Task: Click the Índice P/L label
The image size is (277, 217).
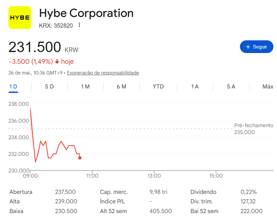Action: coord(112,201)
